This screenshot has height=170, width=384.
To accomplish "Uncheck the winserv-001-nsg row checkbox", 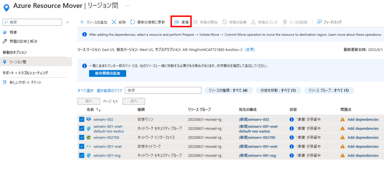I will [x=82, y=155].
